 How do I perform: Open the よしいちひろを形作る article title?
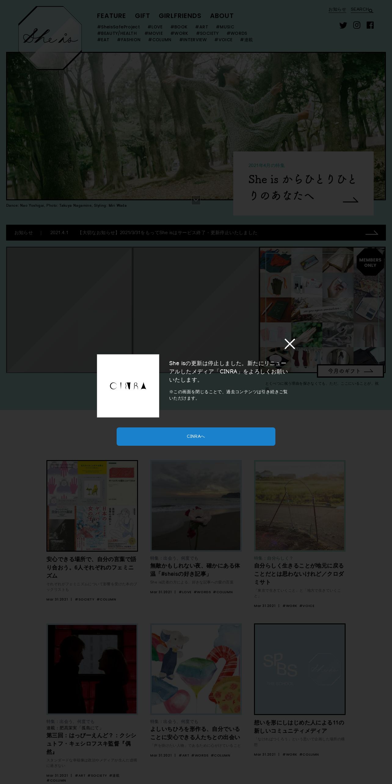(195, 733)
